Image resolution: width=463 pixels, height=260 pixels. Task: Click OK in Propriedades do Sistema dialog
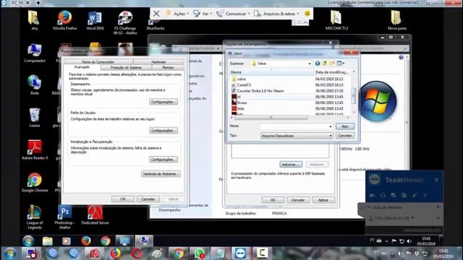coord(123,199)
